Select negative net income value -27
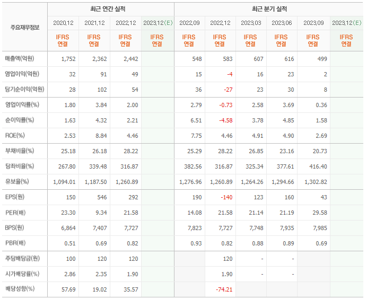367x299 pixels. 228,90
